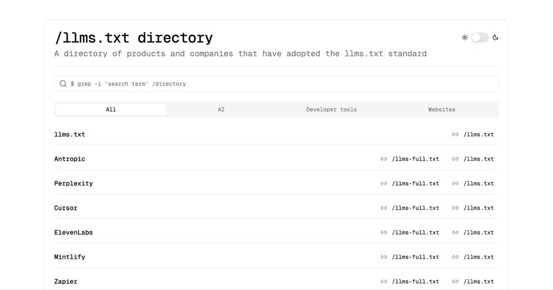This screenshot has height=290, width=553.
Task: Click the /llms.txt directory heading
Action: click(134, 38)
